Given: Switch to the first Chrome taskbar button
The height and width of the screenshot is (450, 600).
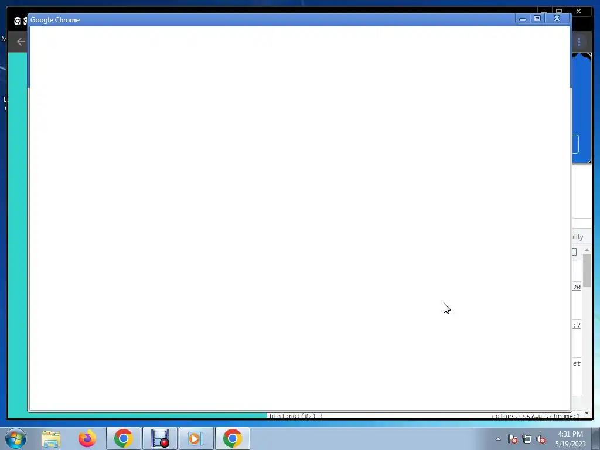Looking at the screenshot, I should pyautogui.click(x=124, y=438).
